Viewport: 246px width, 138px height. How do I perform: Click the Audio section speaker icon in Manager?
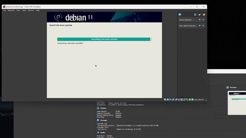[98, 133]
